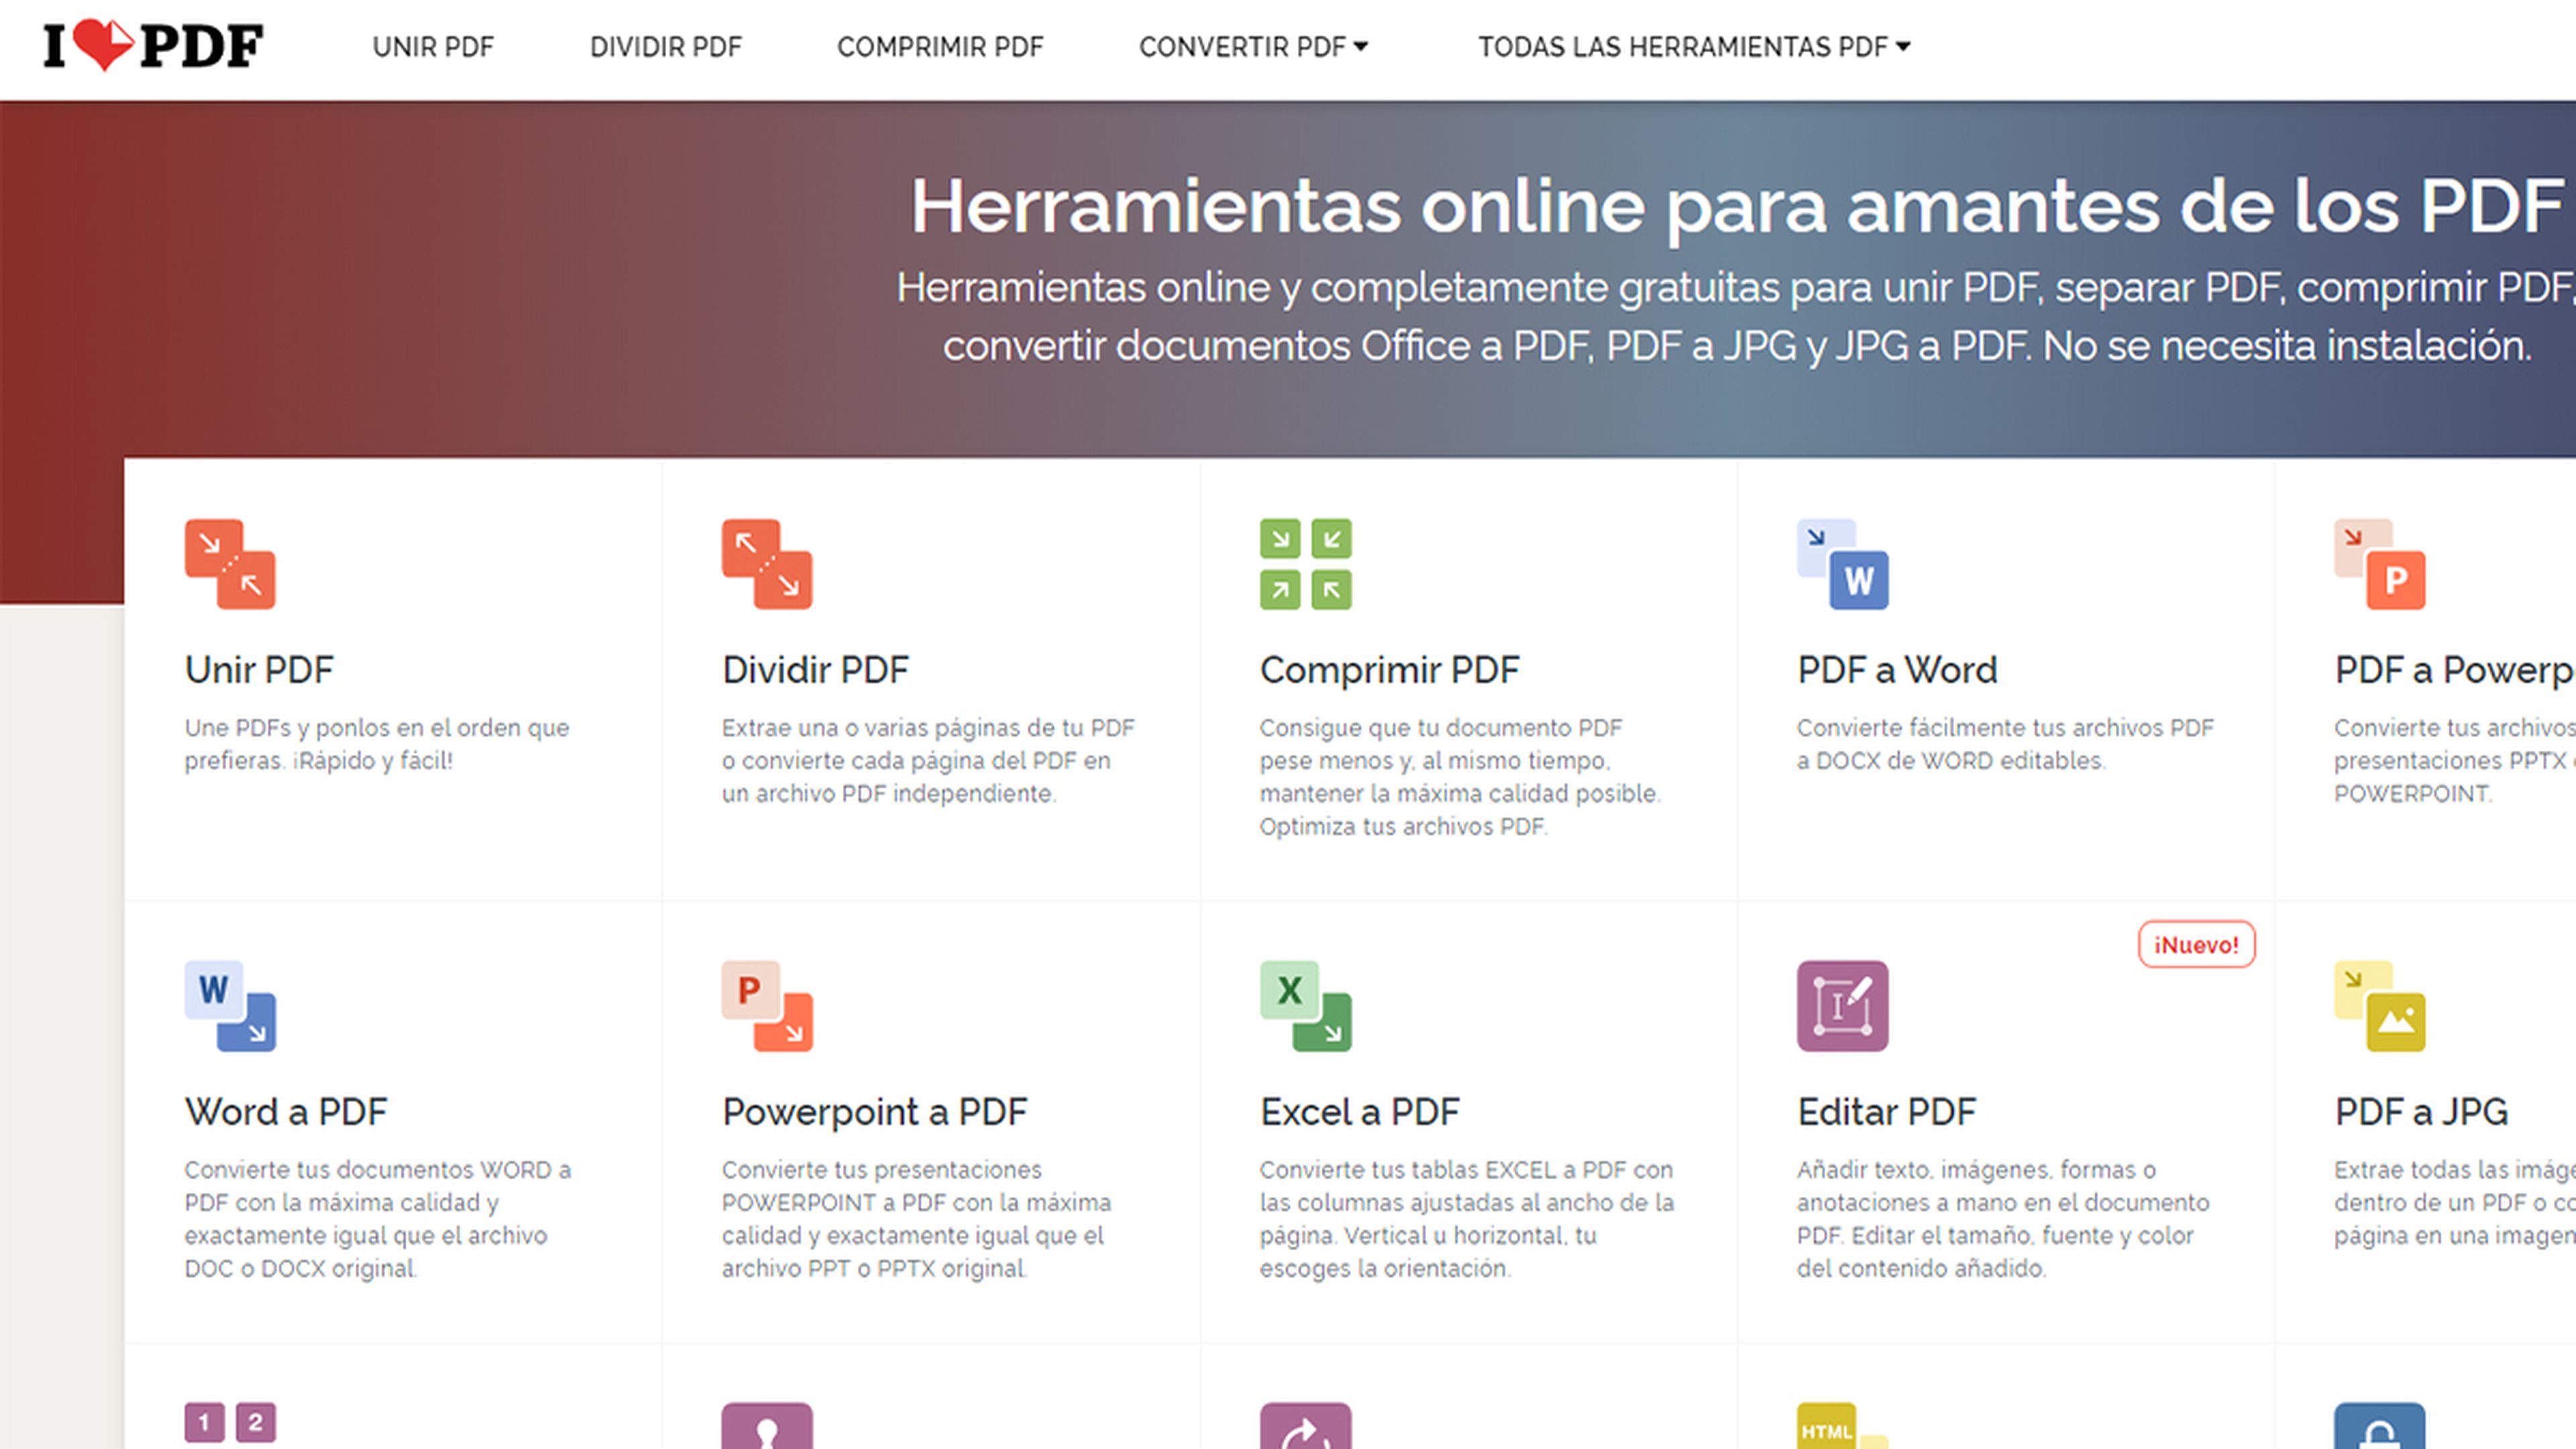Image resolution: width=2576 pixels, height=1449 pixels.
Task: Select the Word a PDF converter icon
Action: pyautogui.click(x=230, y=1007)
